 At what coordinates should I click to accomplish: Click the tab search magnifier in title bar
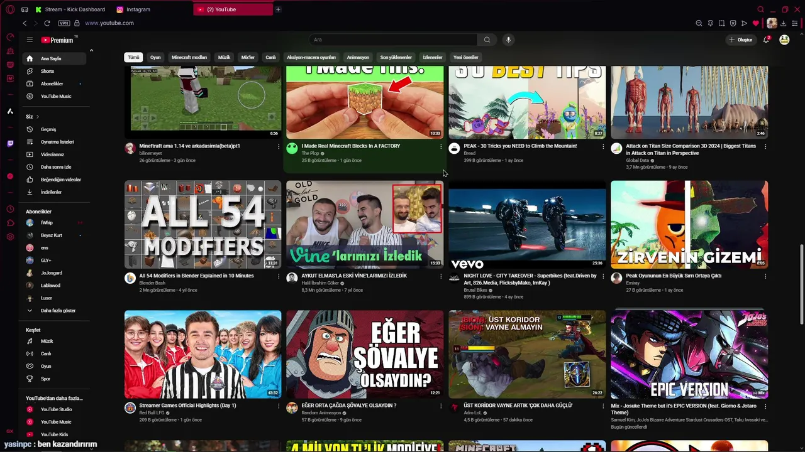point(761,9)
